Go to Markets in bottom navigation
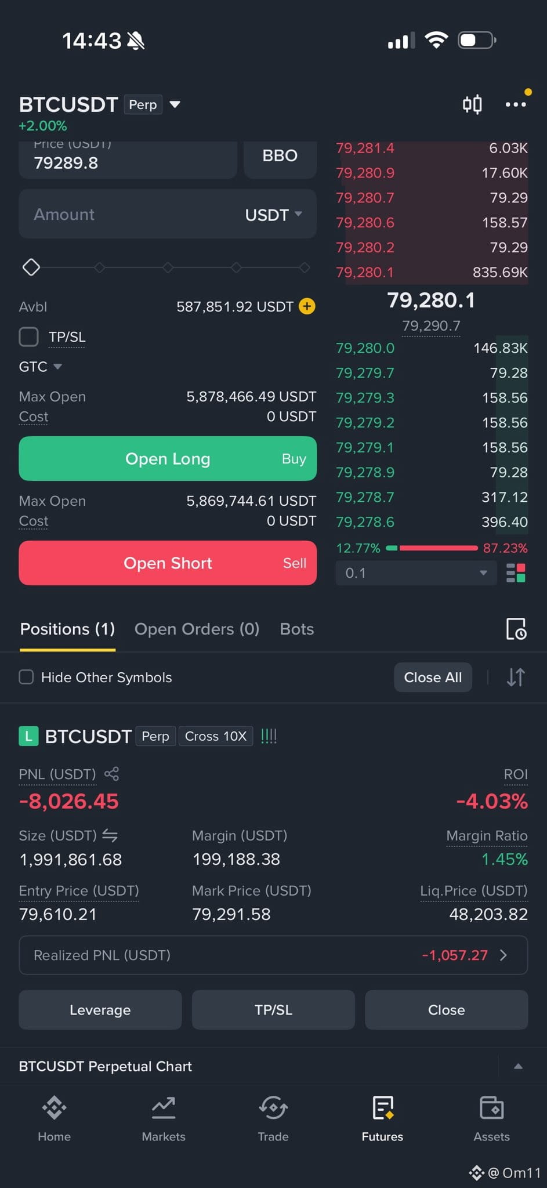Image resolution: width=547 pixels, height=1188 pixels. [x=164, y=1120]
